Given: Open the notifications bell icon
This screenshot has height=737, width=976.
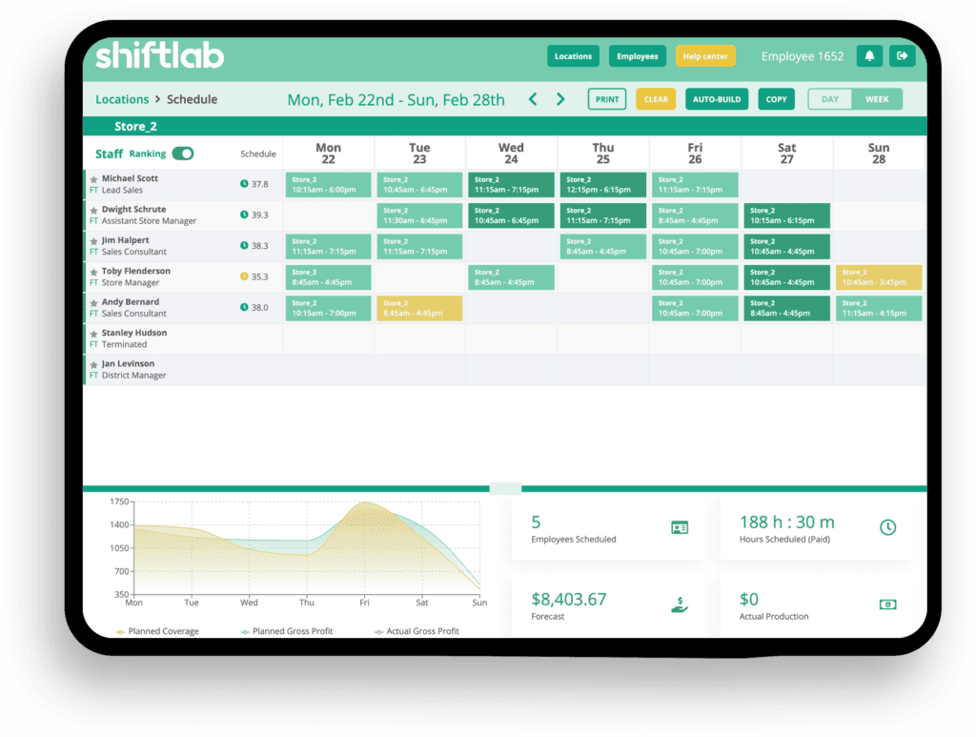Looking at the screenshot, I should [869, 56].
